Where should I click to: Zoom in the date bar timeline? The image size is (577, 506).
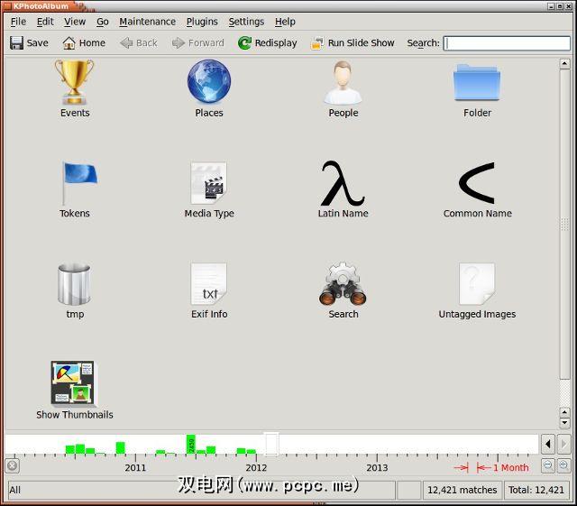(x=563, y=465)
